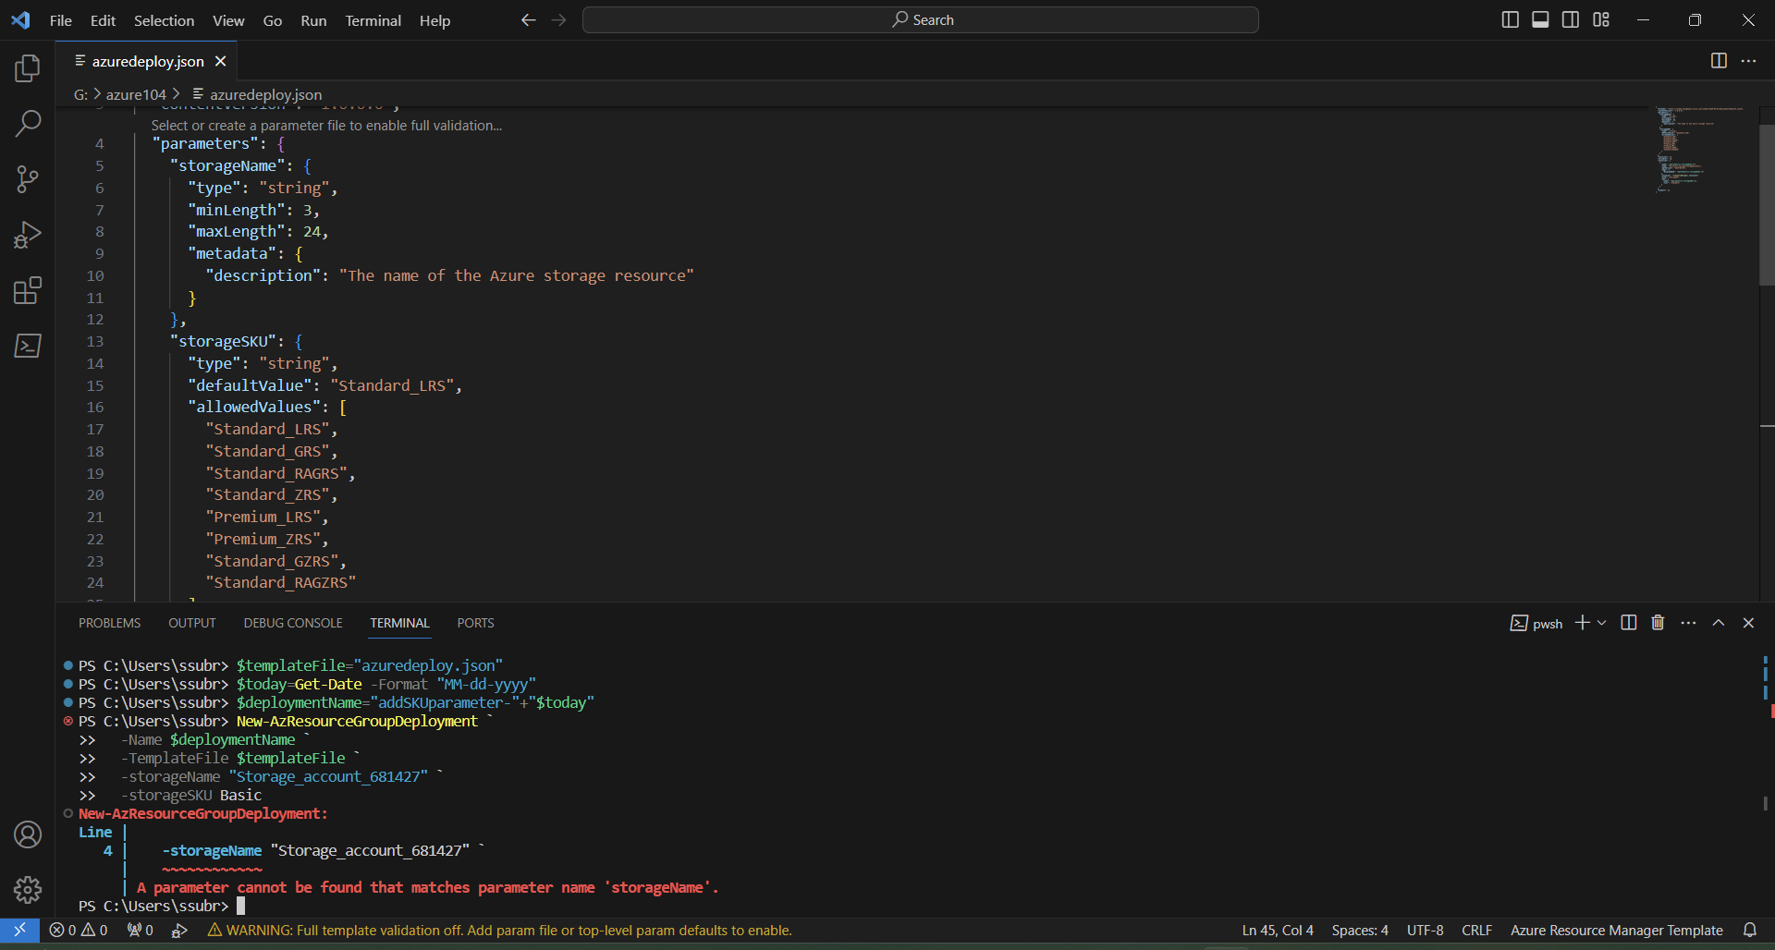1775x950 pixels.
Task: Click the azuredeploy.json breadcrumb item
Action: (x=257, y=94)
